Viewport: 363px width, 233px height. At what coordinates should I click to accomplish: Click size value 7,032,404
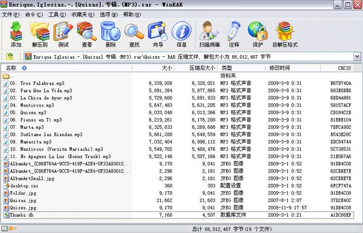pos(160,142)
